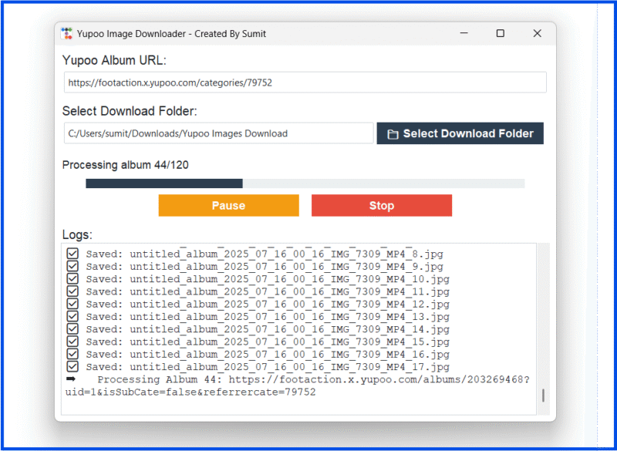The width and height of the screenshot is (617, 451).
Task: Click the checkmark icon beside IMG_7309_MP4_14.jpg entry
Action: tap(72, 329)
